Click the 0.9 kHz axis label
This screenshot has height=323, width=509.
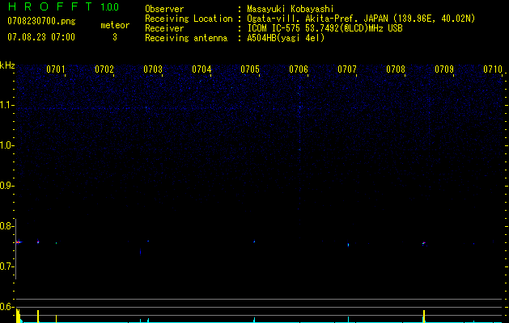coord(7,186)
